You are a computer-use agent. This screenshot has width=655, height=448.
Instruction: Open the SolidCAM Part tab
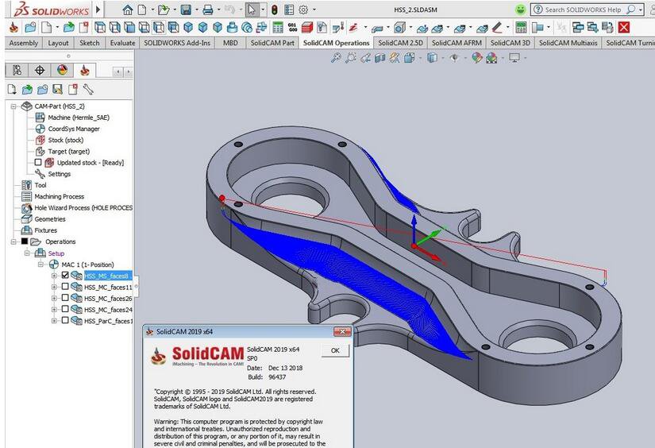272,43
